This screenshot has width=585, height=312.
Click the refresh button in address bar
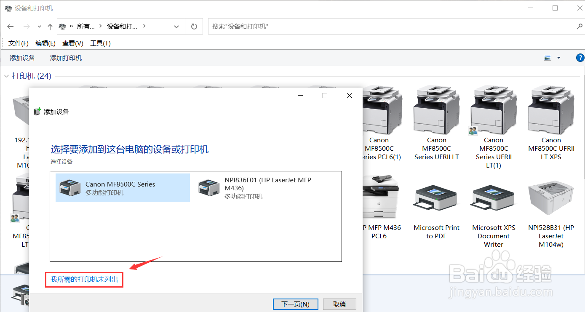[194, 27]
